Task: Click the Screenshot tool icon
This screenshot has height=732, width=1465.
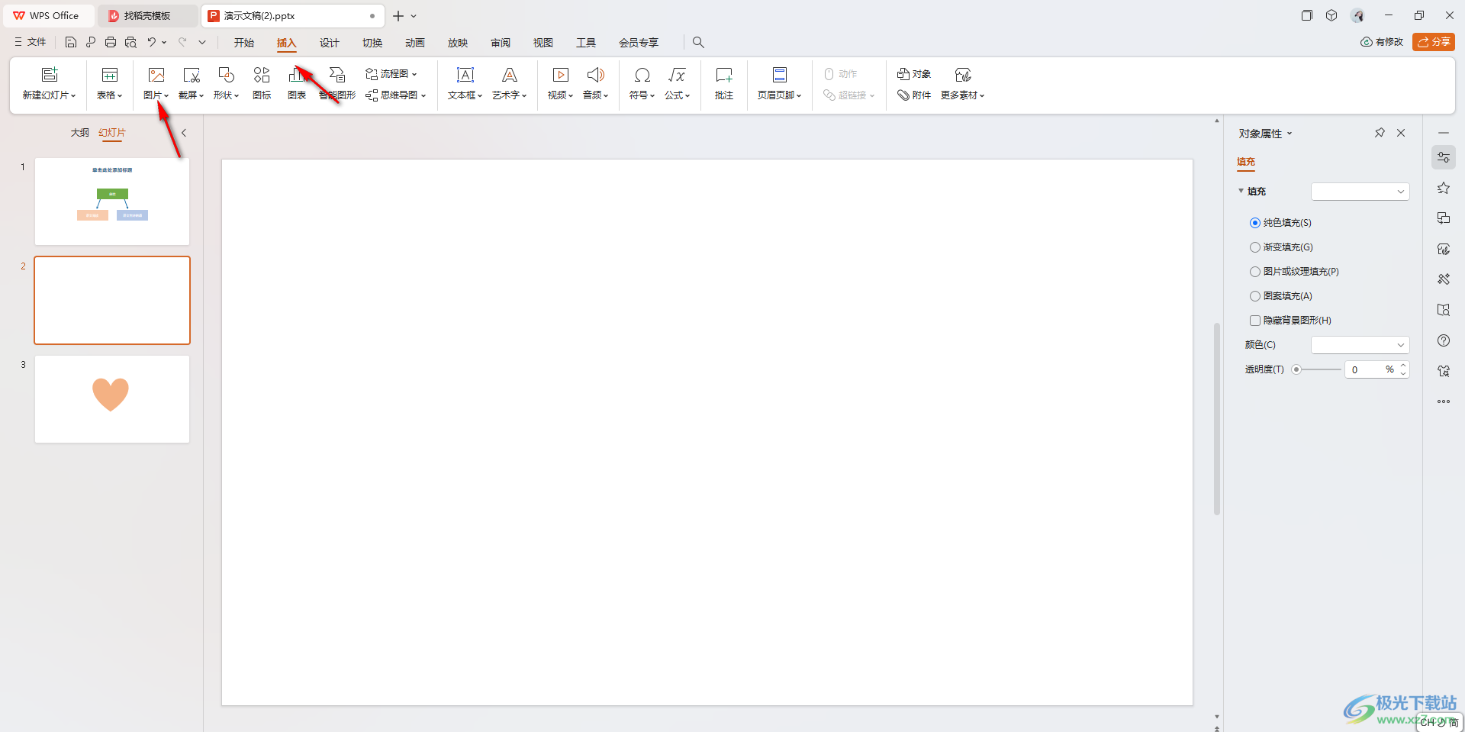Action: coord(192,75)
